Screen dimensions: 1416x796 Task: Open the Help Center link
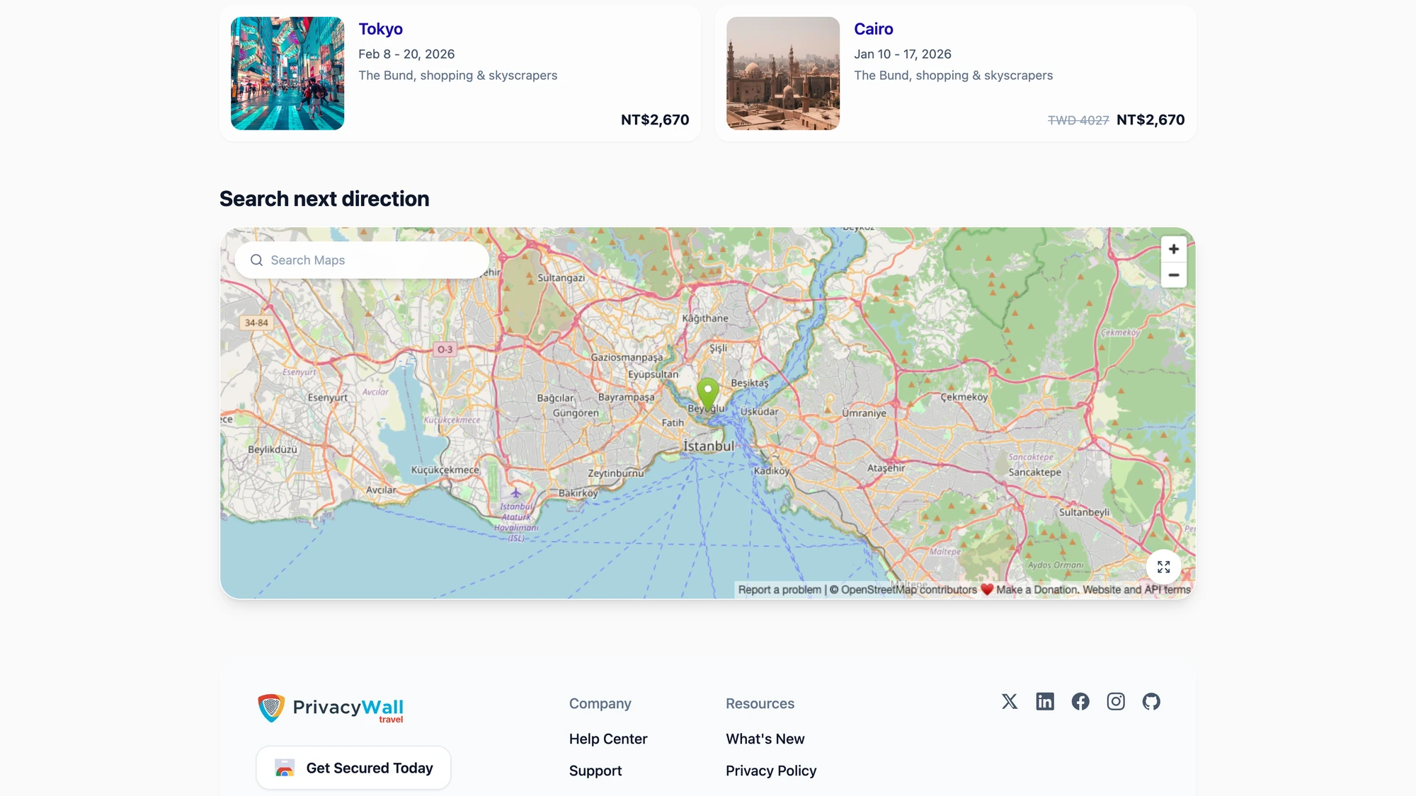tap(608, 739)
